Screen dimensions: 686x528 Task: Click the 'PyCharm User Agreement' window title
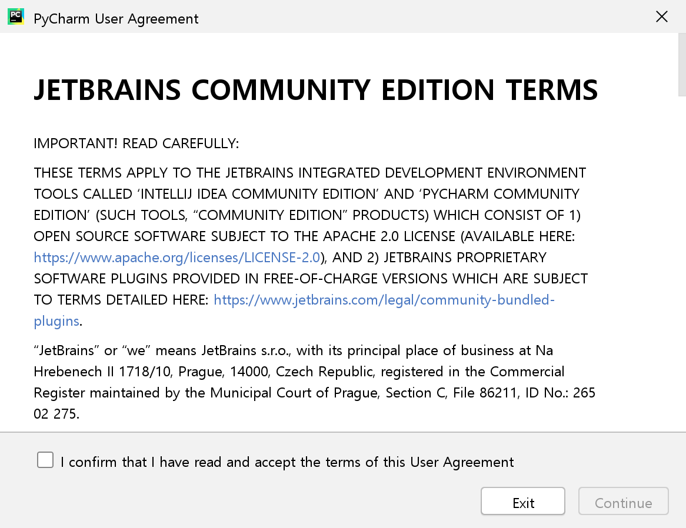click(x=116, y=19)
